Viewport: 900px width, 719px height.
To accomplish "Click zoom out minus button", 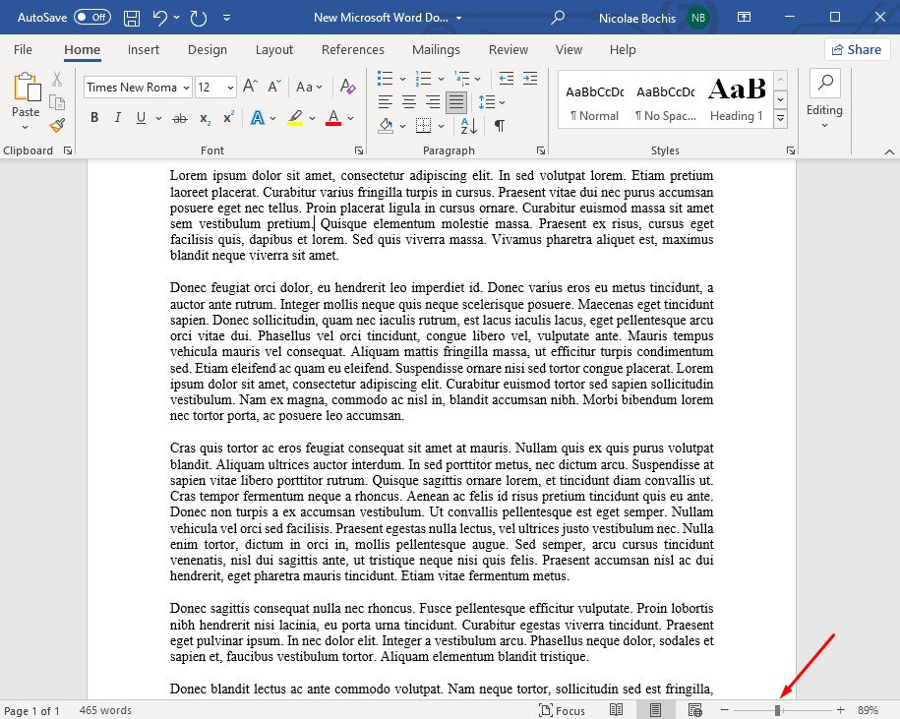I will [724, 710].
